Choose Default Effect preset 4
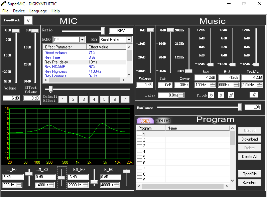 94,99
